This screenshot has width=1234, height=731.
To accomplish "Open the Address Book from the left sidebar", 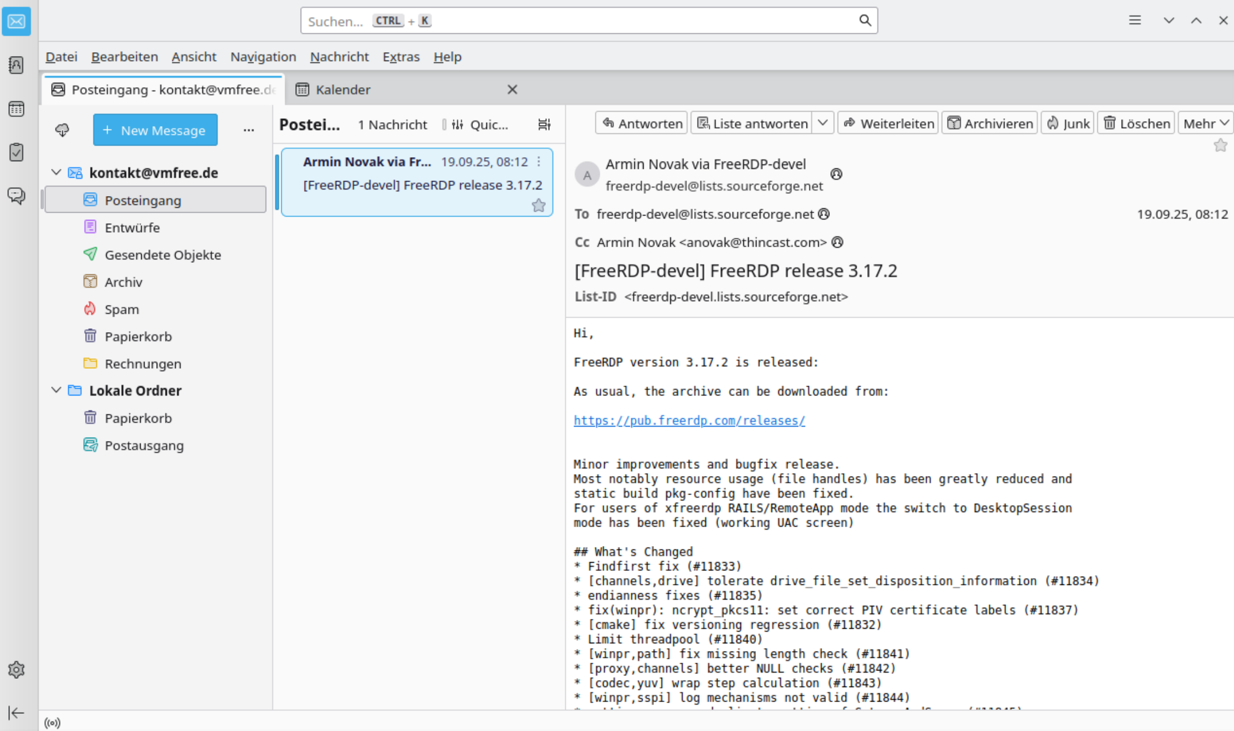I will pos(16,65).
